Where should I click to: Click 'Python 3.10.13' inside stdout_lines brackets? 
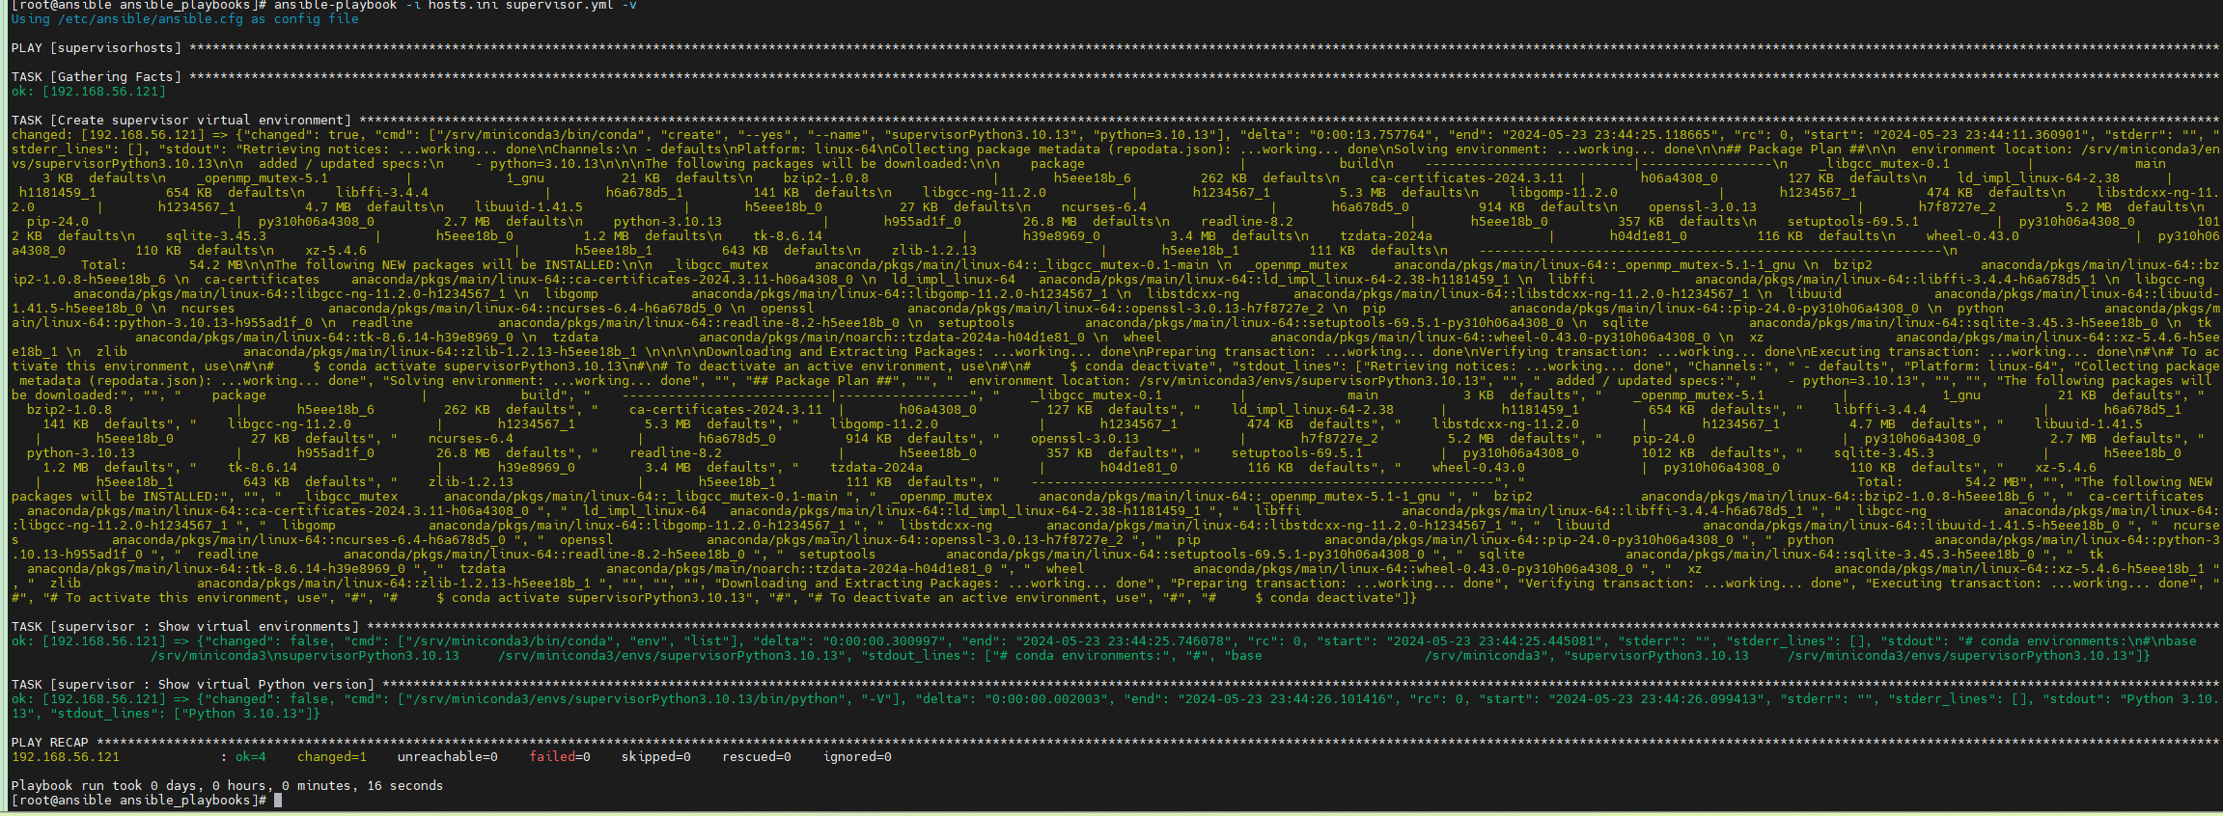(242, 714)
